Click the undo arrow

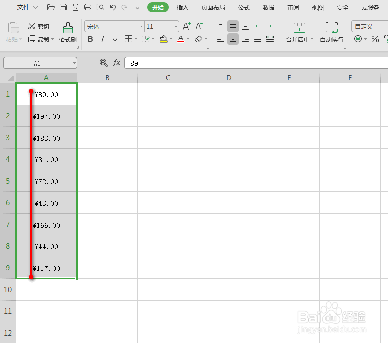click(113, 7)
